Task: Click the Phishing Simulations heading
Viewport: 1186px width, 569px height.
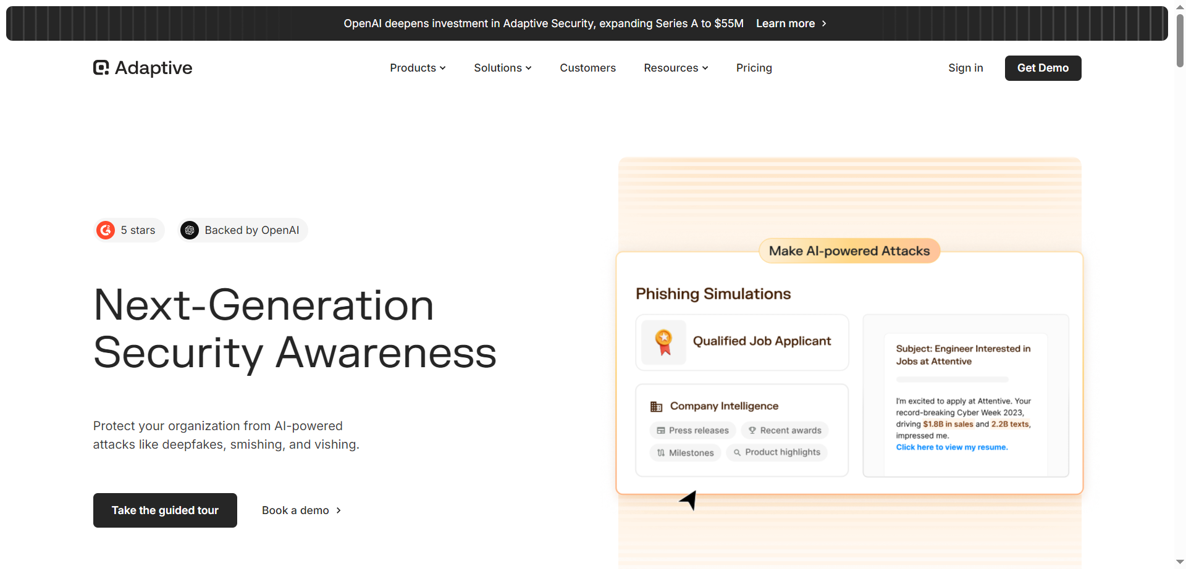Action: 713,294
